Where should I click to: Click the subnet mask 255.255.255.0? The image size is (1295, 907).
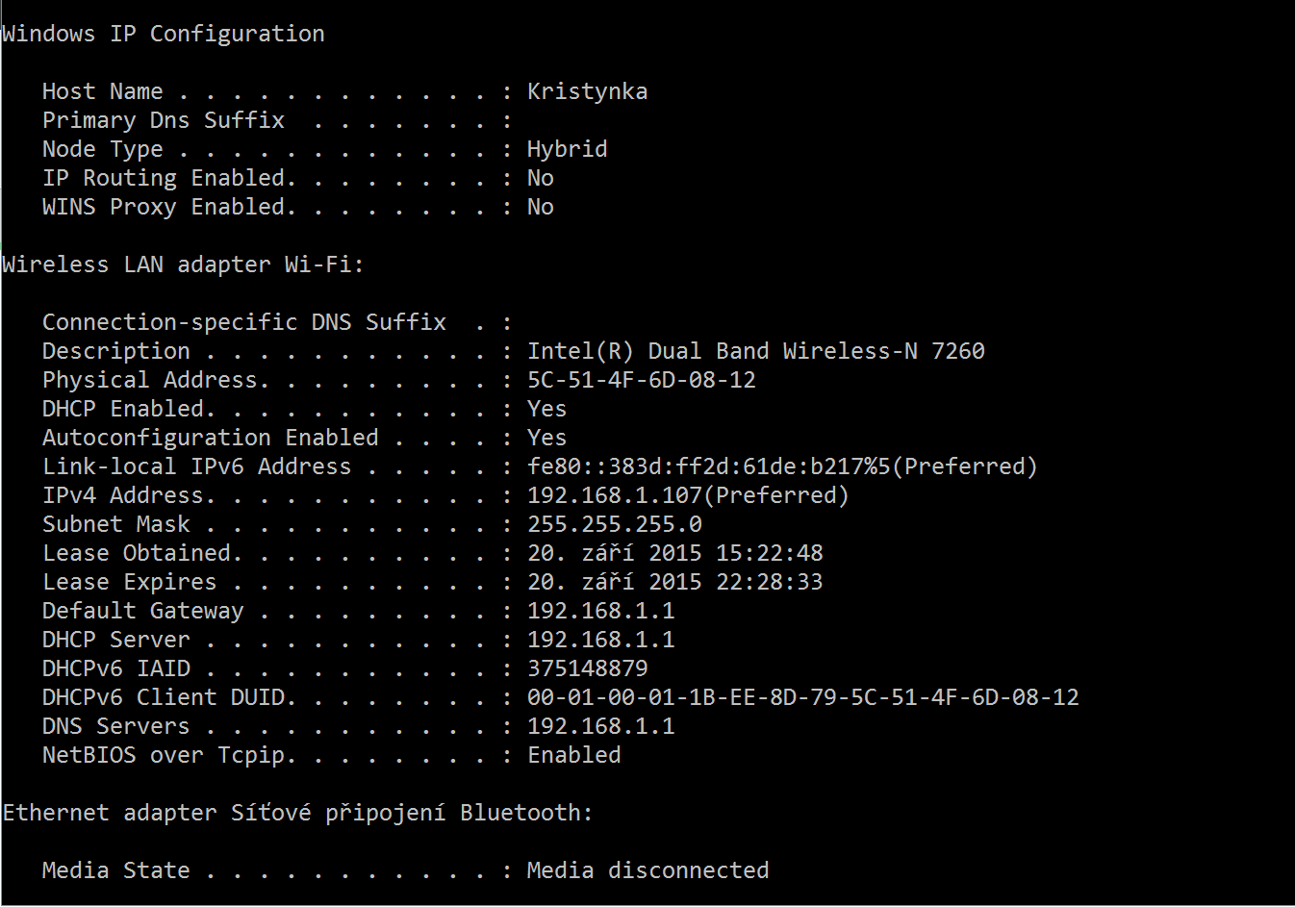(614, 524)
